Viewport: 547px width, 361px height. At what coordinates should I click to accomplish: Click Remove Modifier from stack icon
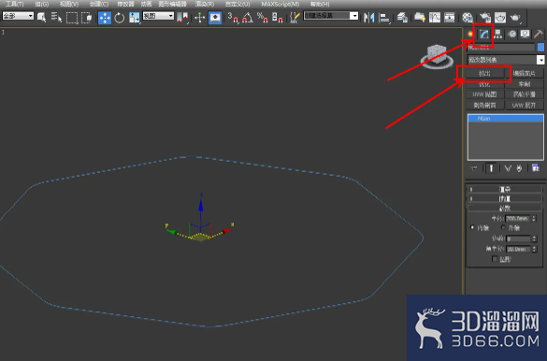pos(519,168)
